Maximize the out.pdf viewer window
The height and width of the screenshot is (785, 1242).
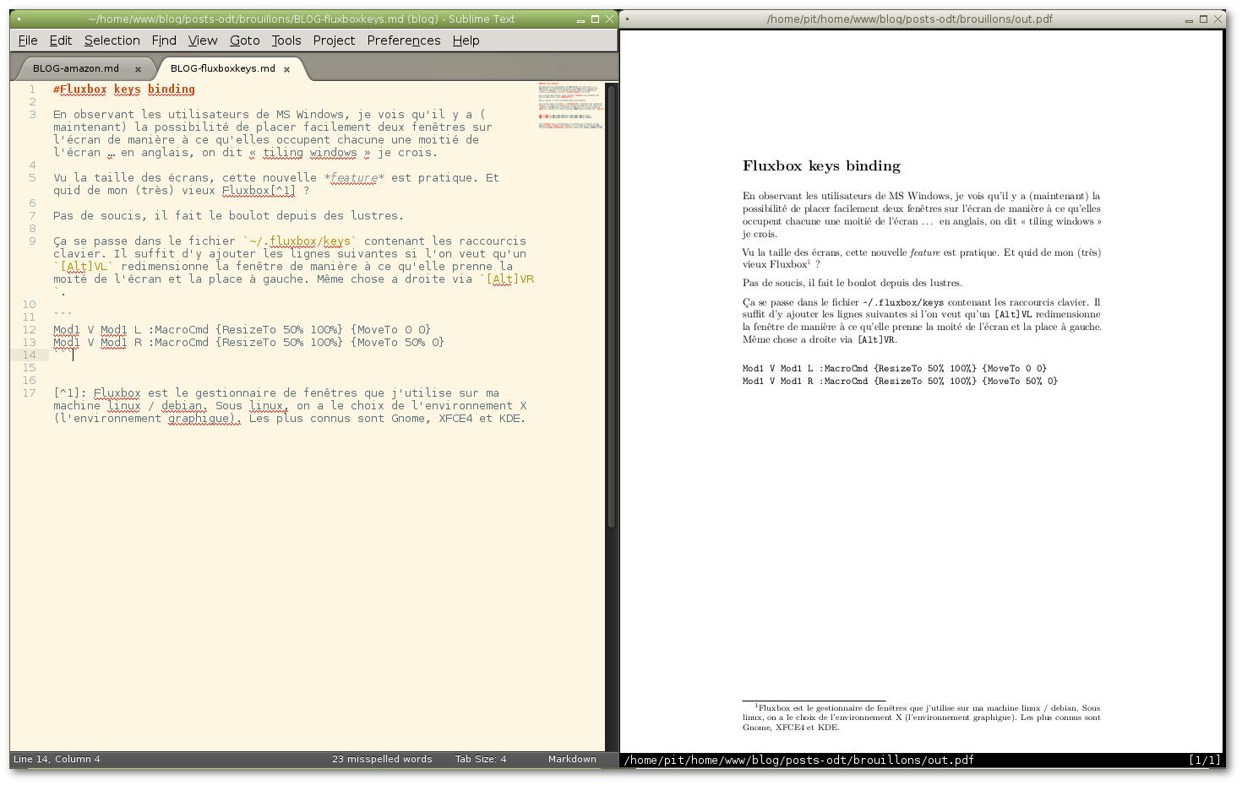point(1203,19)
